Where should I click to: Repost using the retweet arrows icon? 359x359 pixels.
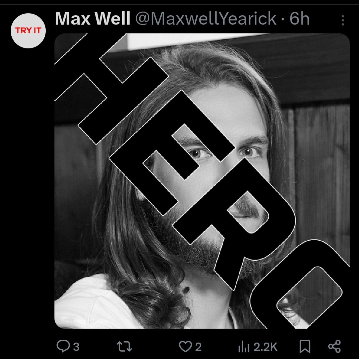(x=124, y=346)
